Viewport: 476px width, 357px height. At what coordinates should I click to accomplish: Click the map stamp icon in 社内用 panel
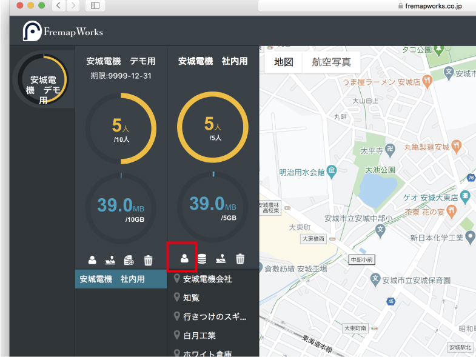click(221, 259)
